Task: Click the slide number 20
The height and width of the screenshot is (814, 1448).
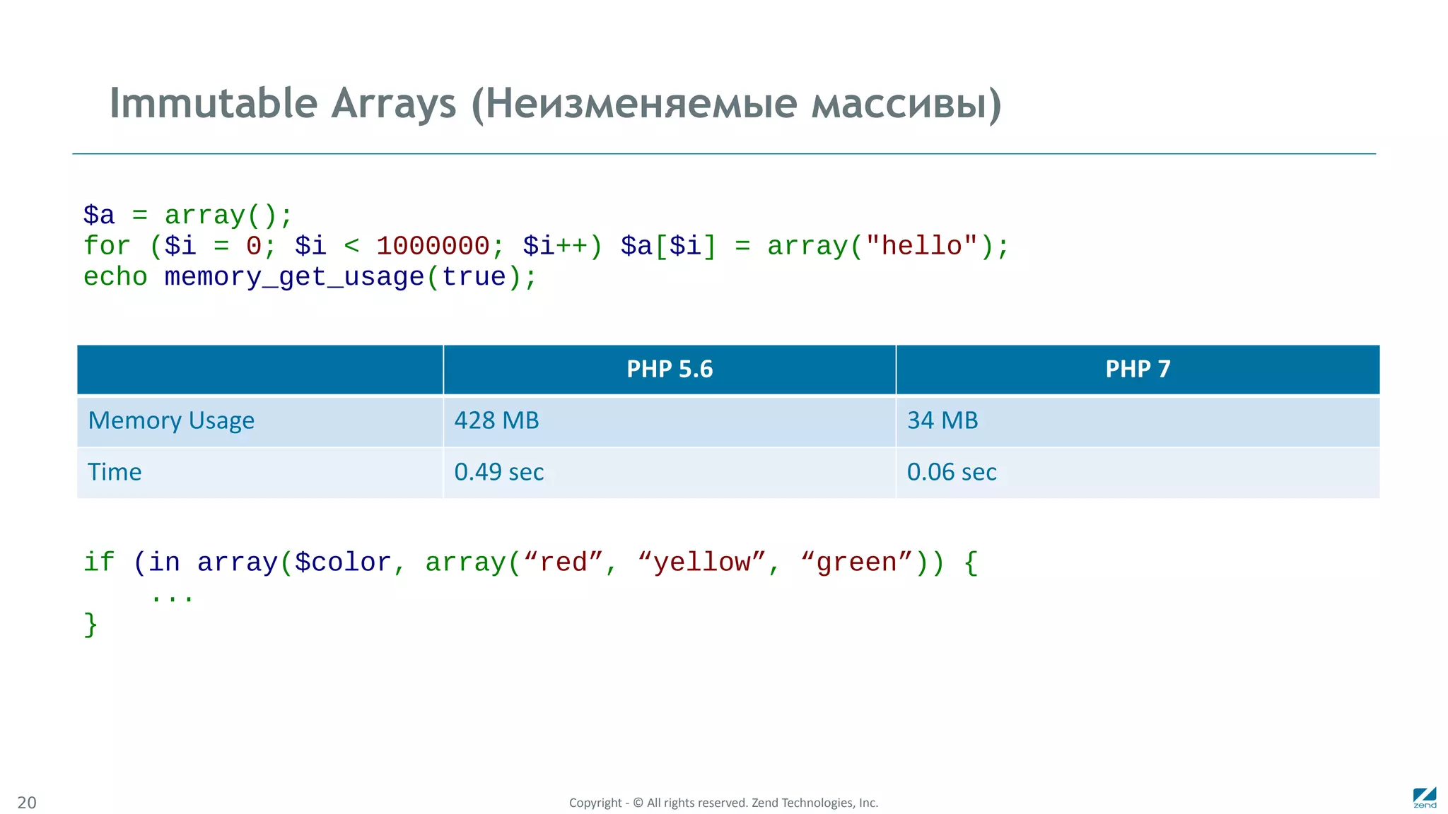Action: point(27,803)
